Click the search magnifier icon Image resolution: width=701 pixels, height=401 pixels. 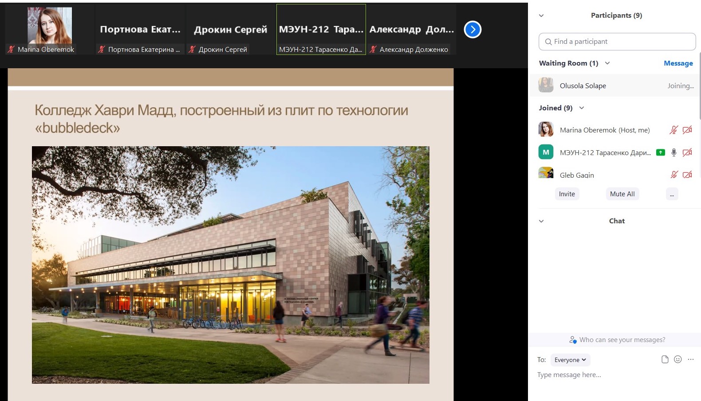pyautogui.click(x=548, y=42)
